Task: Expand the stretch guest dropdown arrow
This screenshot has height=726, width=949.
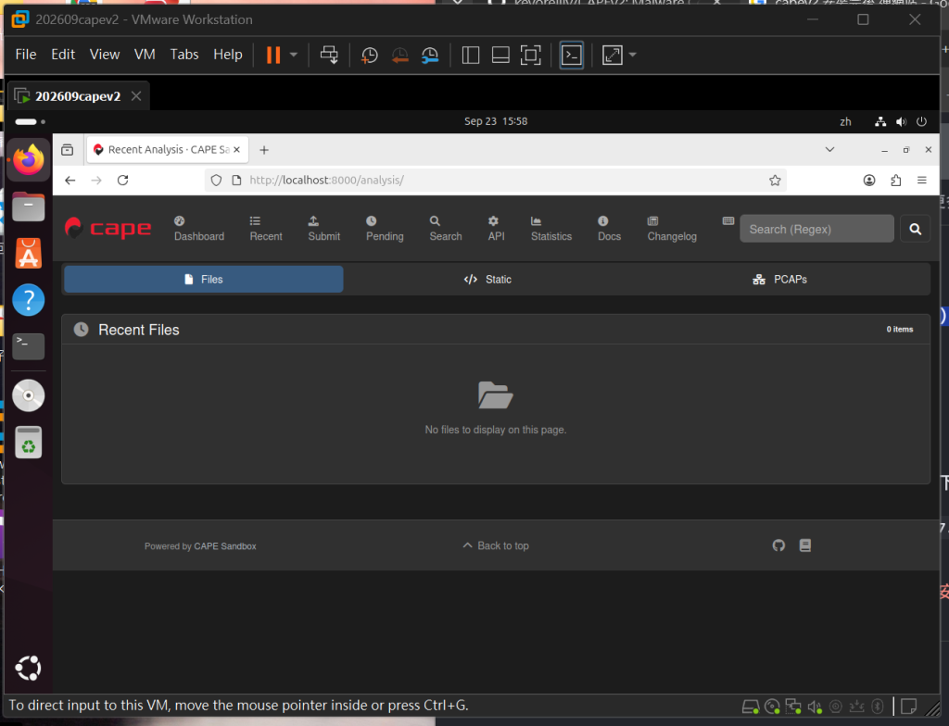Action: point(632,55)
